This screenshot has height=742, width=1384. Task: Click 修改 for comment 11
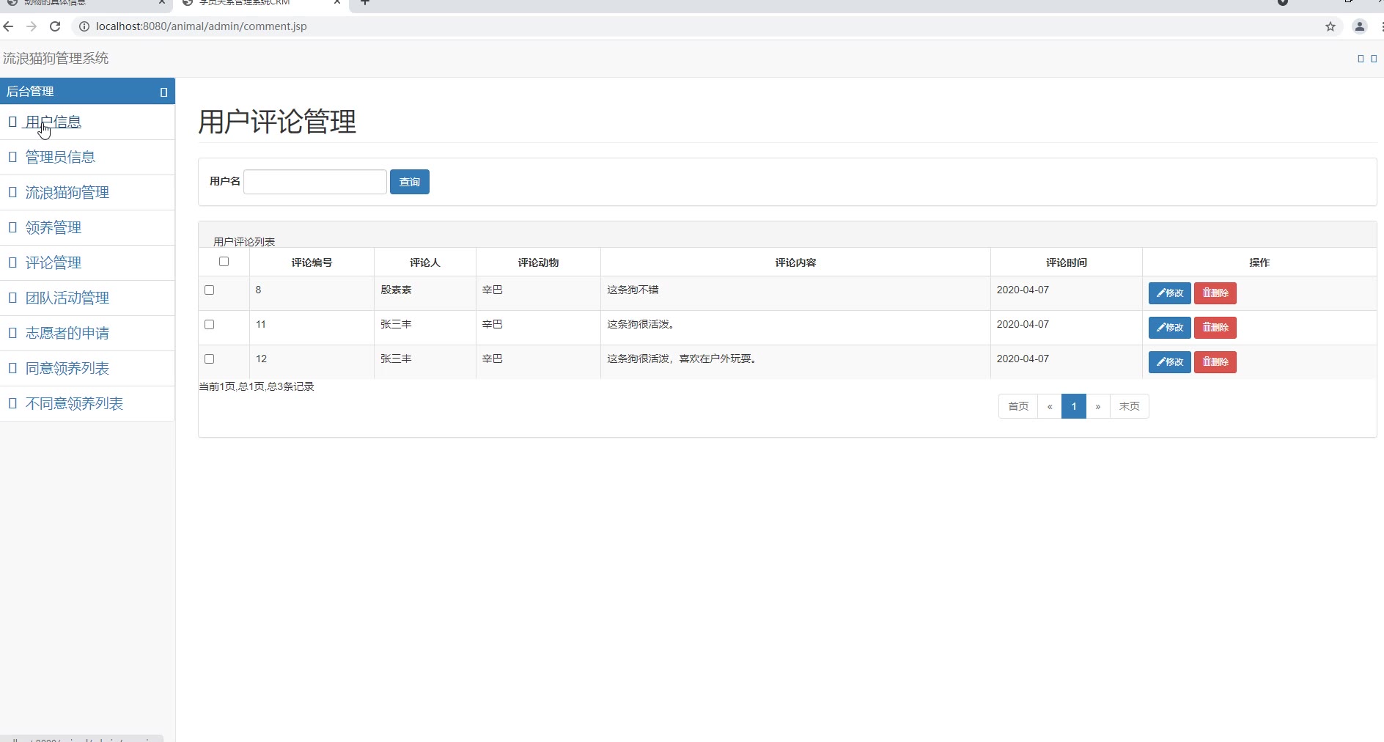click(1169, 328)
